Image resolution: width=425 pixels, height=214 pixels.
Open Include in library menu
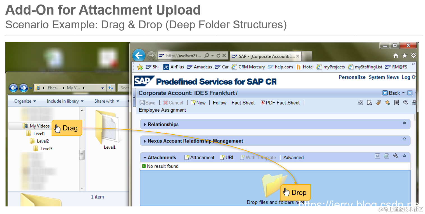(65, 101)
